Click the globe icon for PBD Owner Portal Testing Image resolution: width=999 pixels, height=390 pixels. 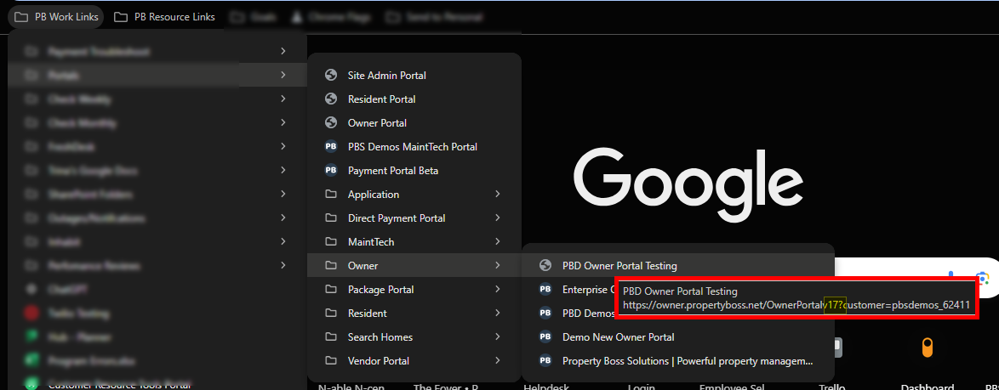[x=545, y=266]
